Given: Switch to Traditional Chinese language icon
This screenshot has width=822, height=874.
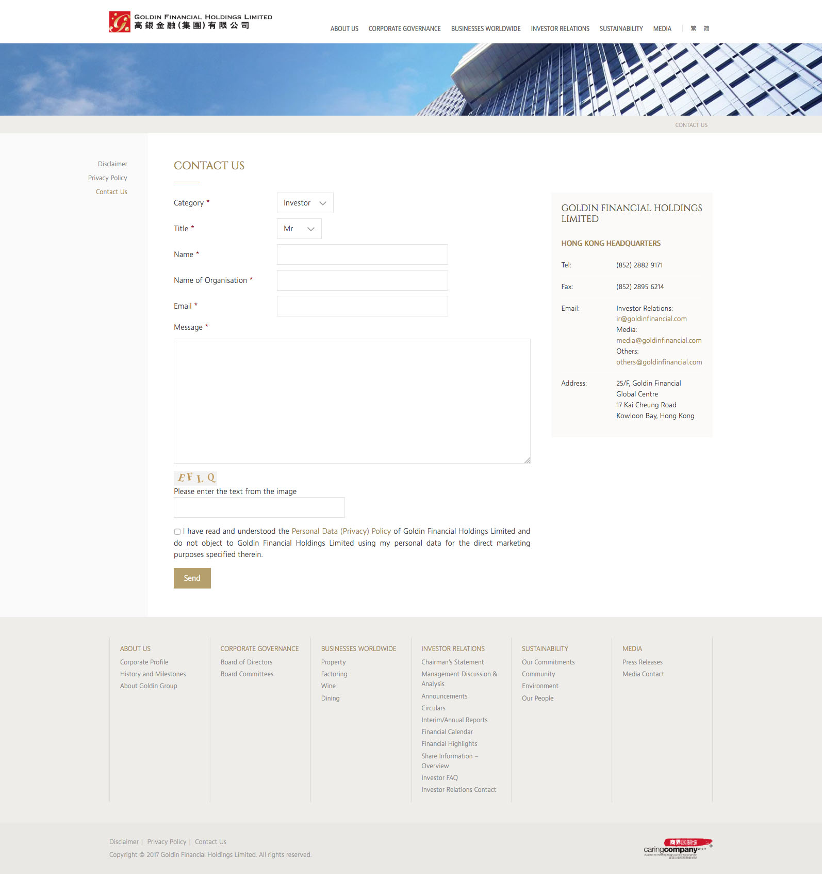Looking at the screenshot, I should [x=694, y=28].
